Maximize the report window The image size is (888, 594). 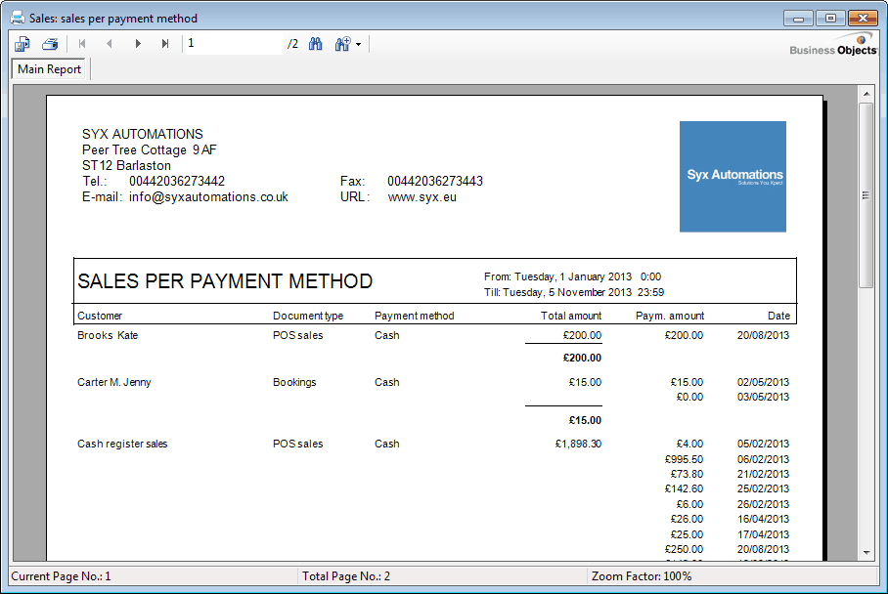831,18
